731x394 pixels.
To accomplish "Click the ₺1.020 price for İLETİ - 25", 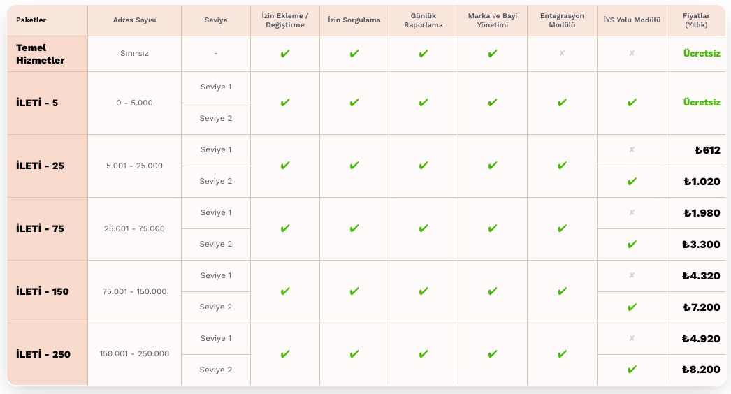I will coord(702,182).
